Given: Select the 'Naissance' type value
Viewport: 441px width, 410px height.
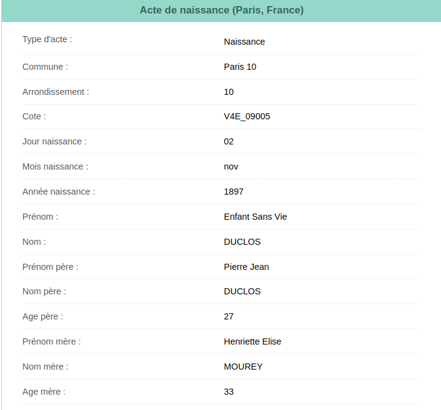Looking at the screenshot, I should pos(244,42).
